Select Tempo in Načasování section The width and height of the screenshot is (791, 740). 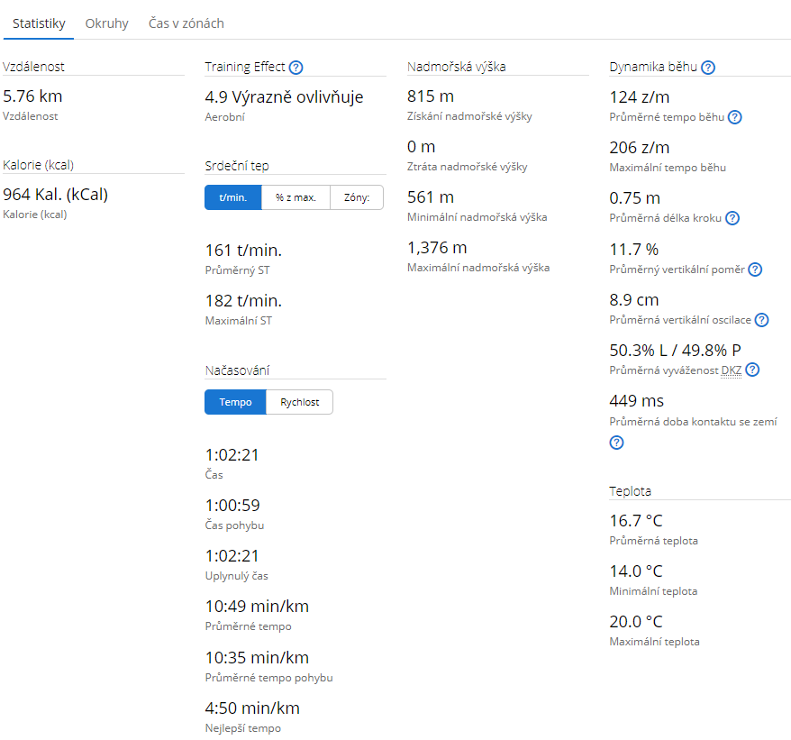235,402
